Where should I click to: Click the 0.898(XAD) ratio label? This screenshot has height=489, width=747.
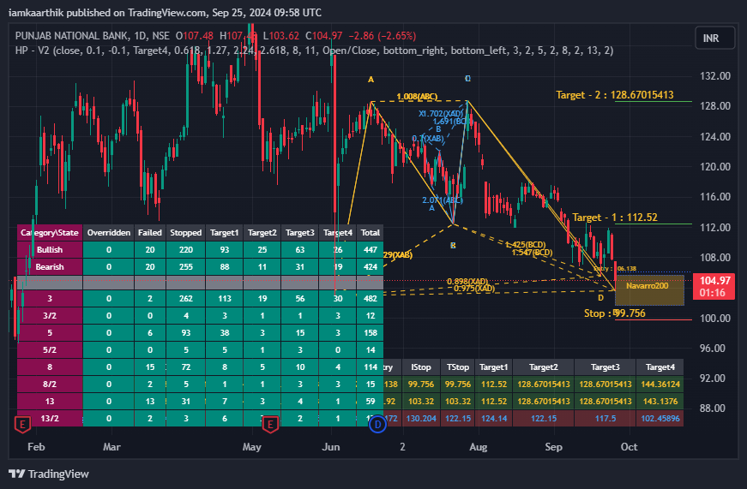point(467,282)
